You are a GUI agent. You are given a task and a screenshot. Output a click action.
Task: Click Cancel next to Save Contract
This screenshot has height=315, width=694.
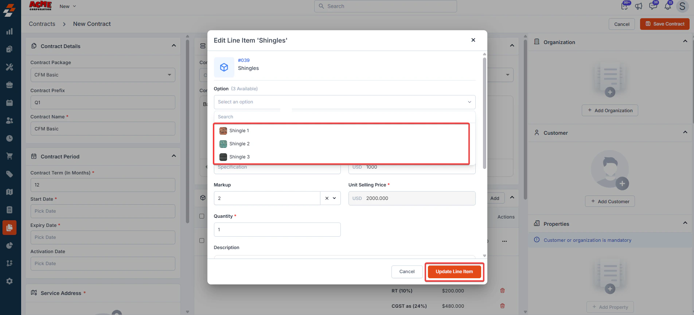pyautogui.click(x=622, y=24)
